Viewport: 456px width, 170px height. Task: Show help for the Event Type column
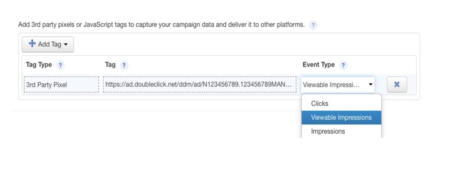tap(343, 65)
